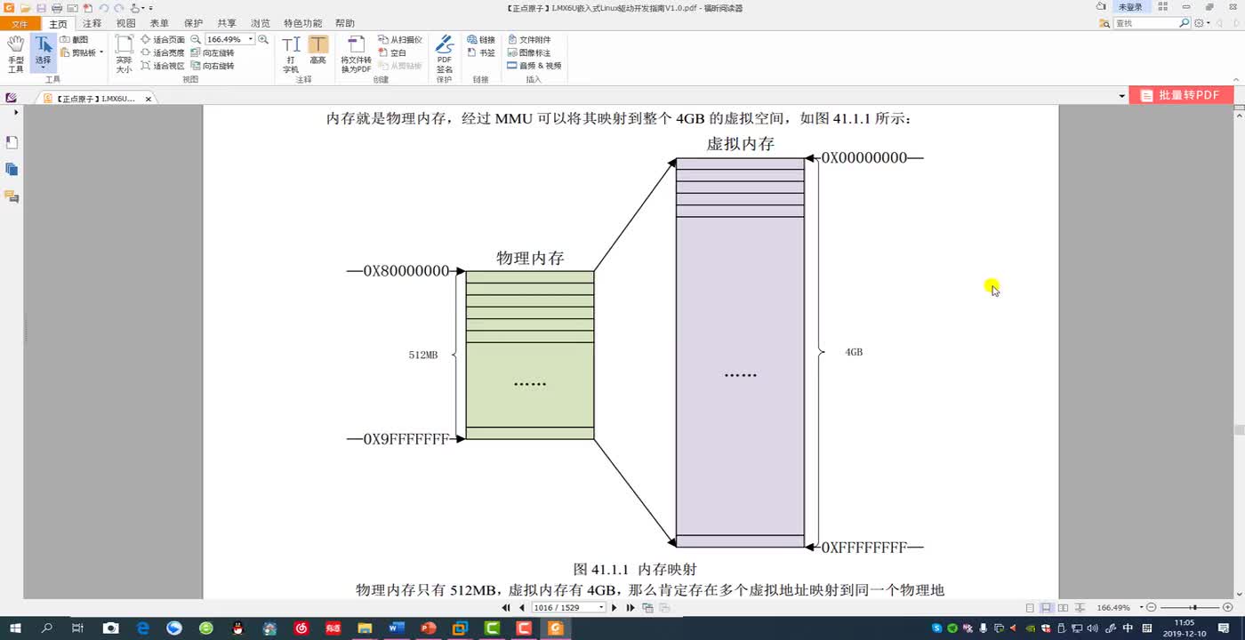
Task: Switch to the View (视图) ribbon tab
Action: click(x=125, y=24)
